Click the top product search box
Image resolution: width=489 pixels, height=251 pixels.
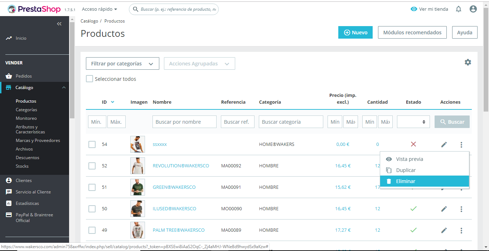point(174,9)
